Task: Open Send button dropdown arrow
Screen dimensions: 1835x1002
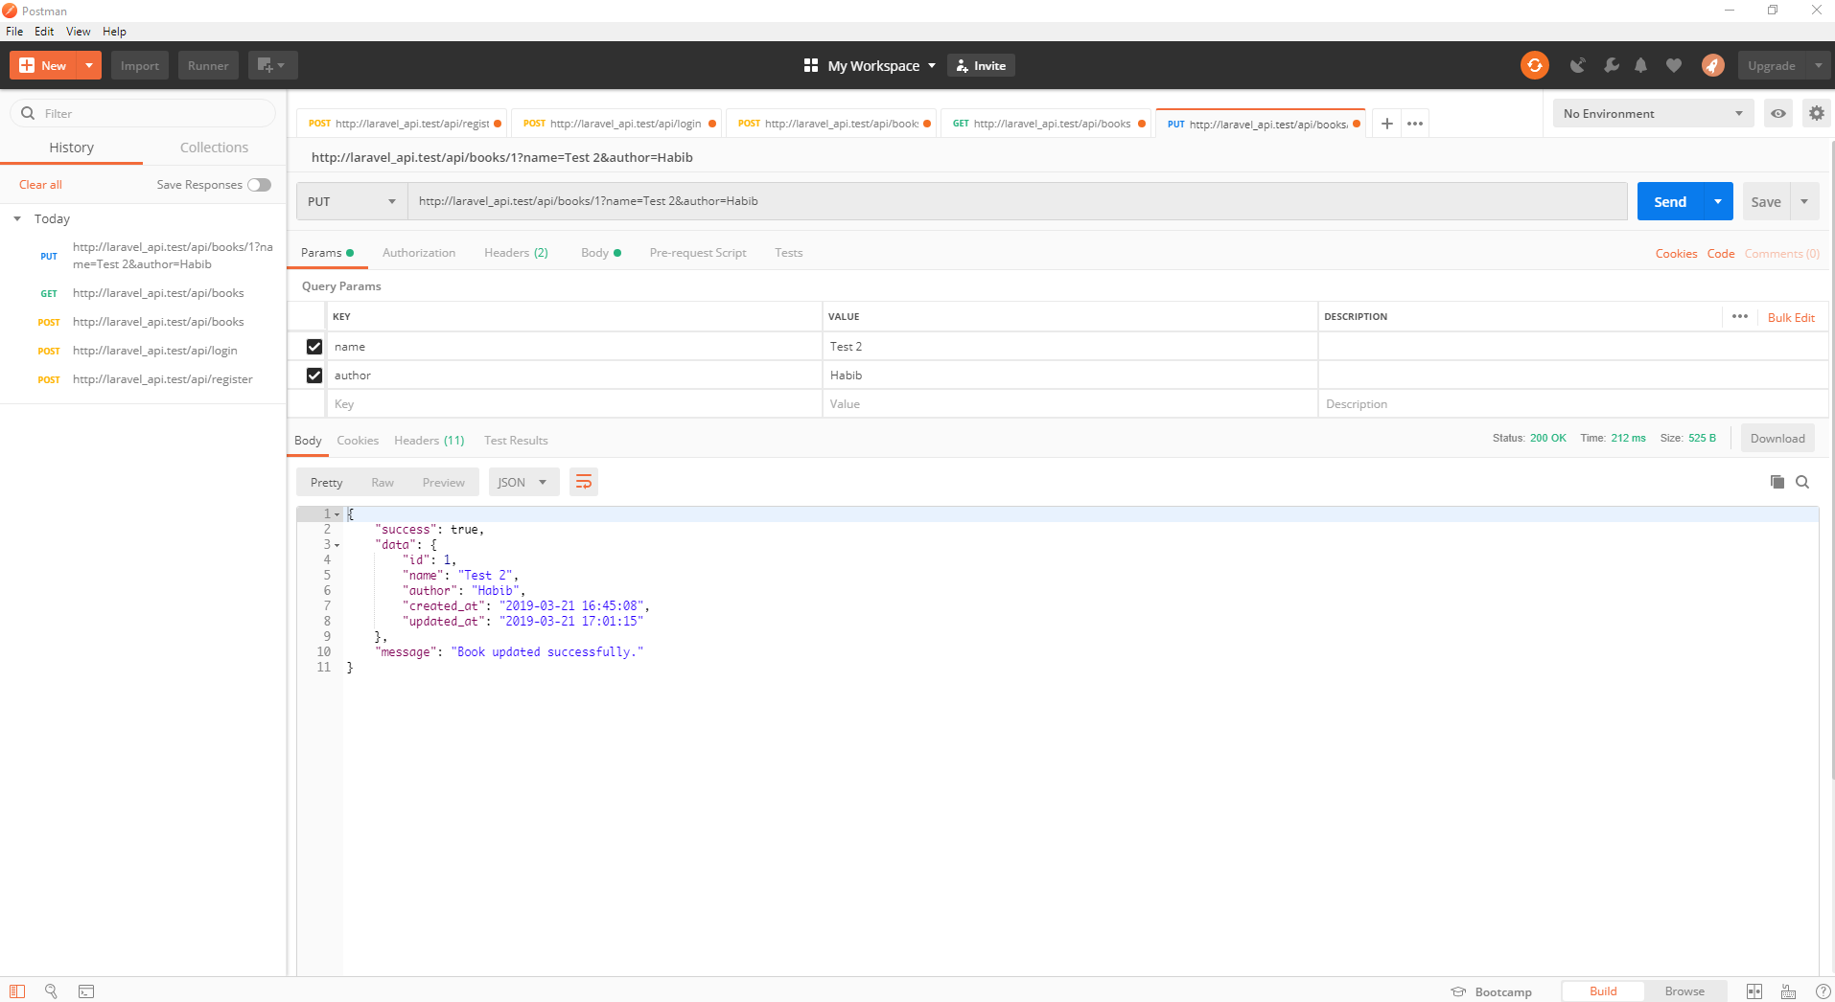Action: click(1717, 201)
